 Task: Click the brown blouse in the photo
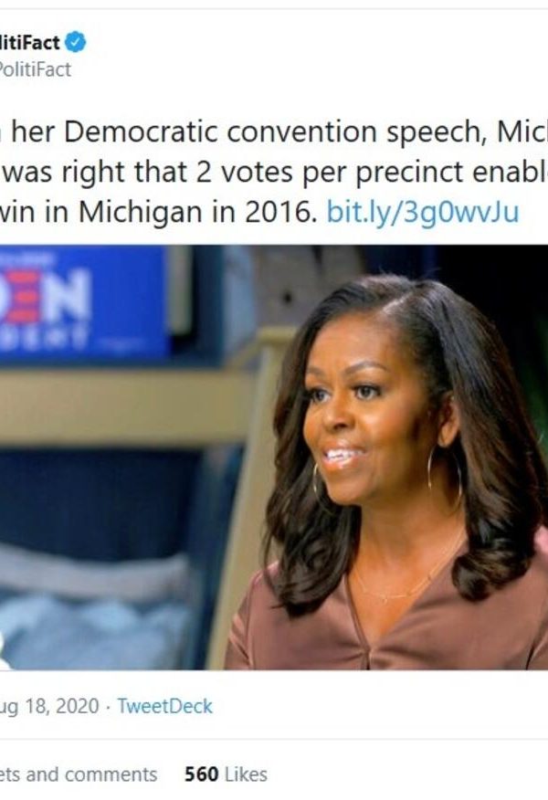point(388,623)
